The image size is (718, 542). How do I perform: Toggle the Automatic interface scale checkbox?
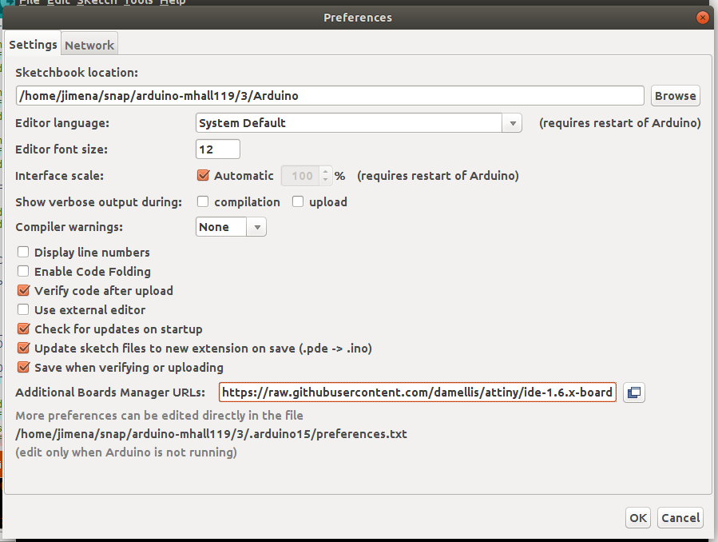pos(203,176)
